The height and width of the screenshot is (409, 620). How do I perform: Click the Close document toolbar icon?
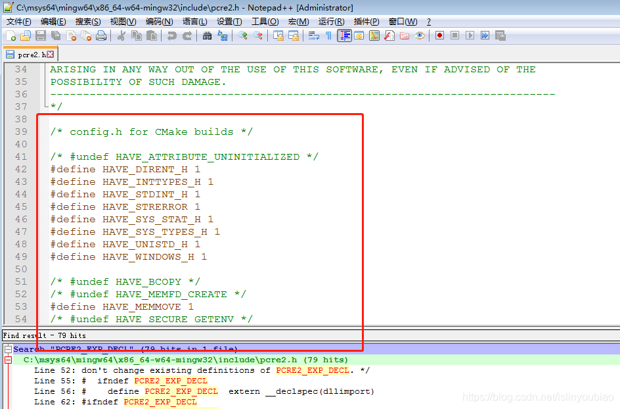[x=71, y=36]
